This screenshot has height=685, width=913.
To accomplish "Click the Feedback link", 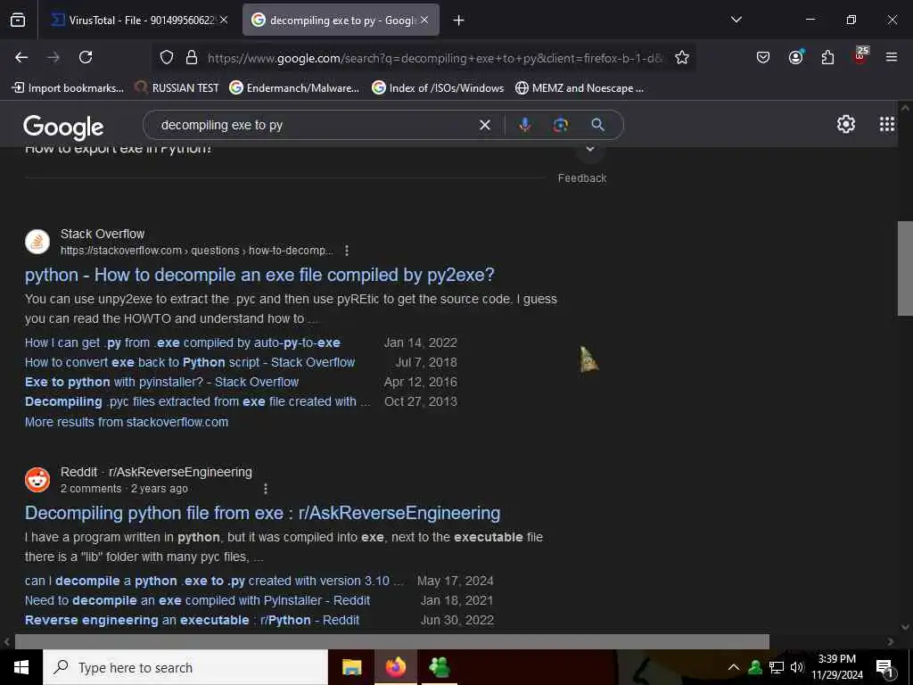I will tap(581, 178).
